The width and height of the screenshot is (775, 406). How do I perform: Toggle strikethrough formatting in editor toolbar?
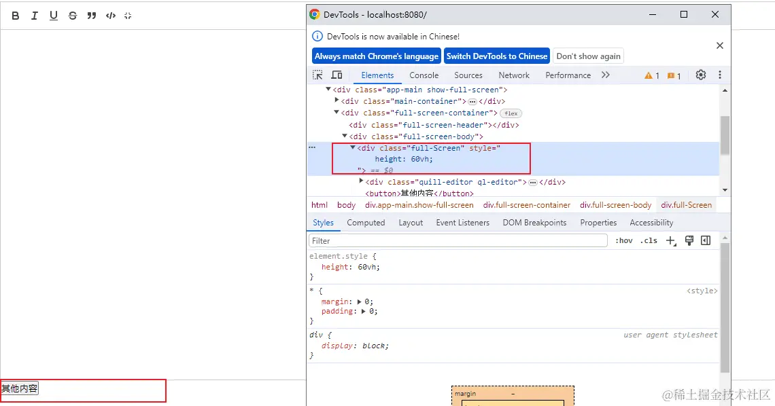pyautogui.click(x=73, y=16)
